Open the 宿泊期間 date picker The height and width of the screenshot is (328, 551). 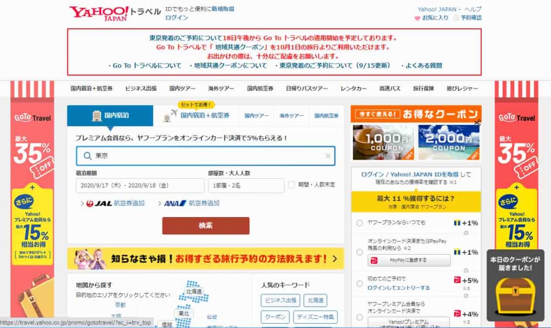click(x=140, y=185)
